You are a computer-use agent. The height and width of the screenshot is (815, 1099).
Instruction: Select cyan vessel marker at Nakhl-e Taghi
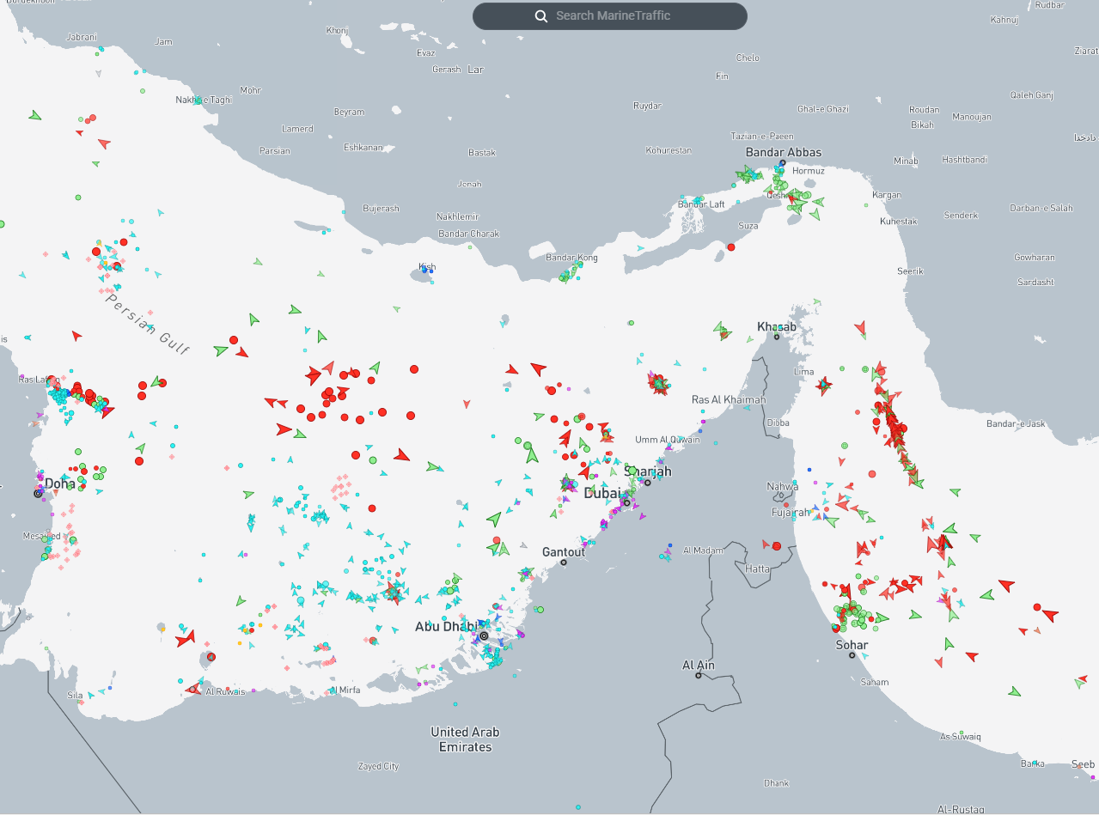[x=198, y=100]
